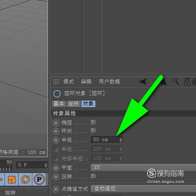Click the 半径 50 cm stepper arrows

point(121,140)
